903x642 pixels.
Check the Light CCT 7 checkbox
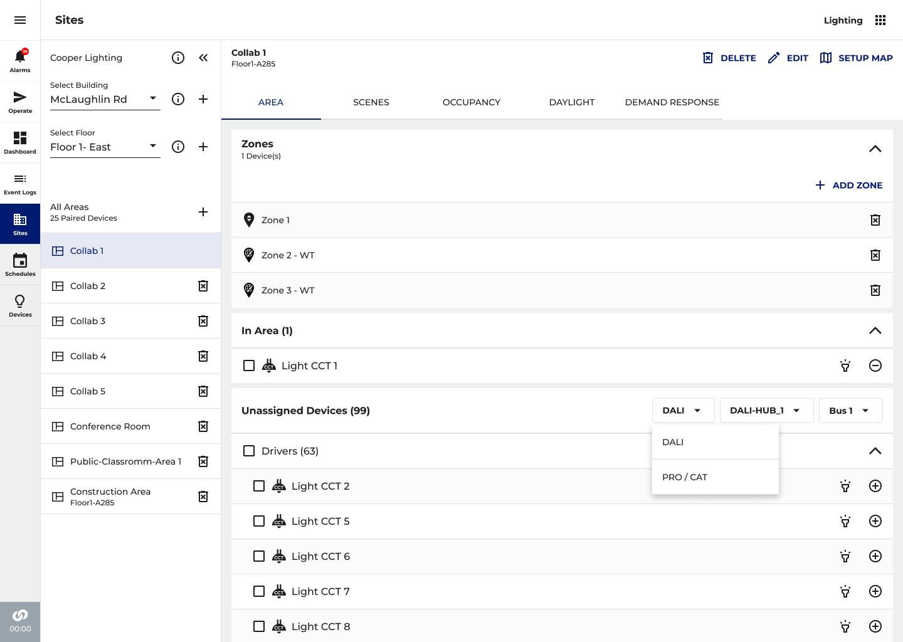coord(259,591)
